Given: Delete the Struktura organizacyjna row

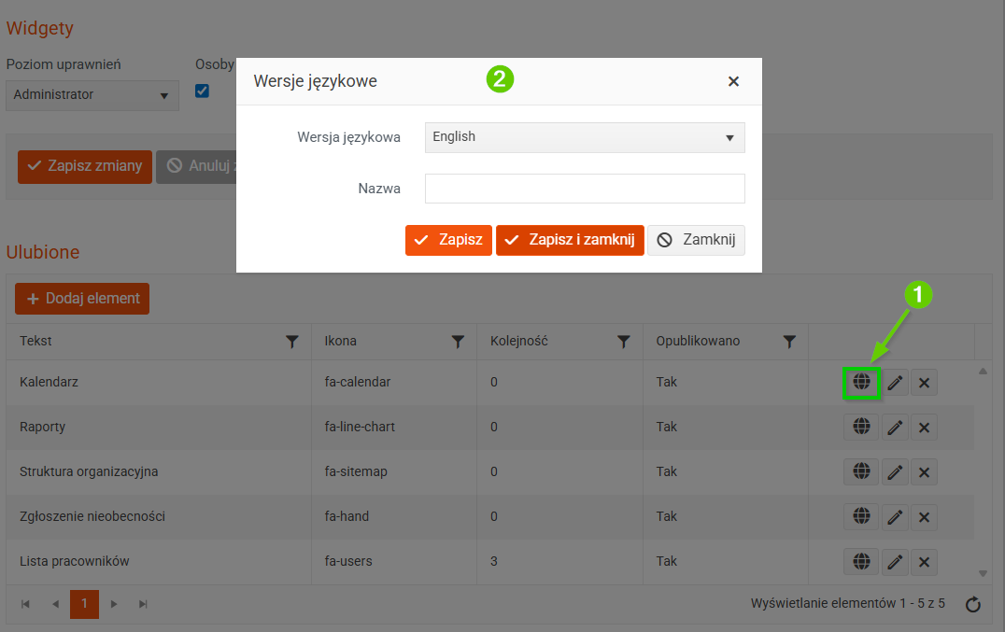Looking at the screenshot, I should point(924,471).
